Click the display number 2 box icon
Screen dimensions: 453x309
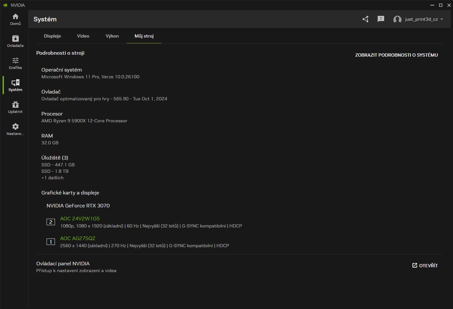click(x=51, y=222)
